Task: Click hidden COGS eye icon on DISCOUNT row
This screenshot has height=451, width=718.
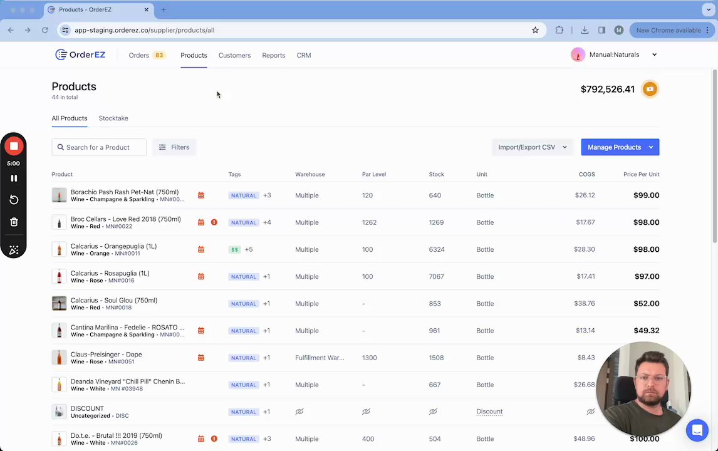Action: point(591,412)
